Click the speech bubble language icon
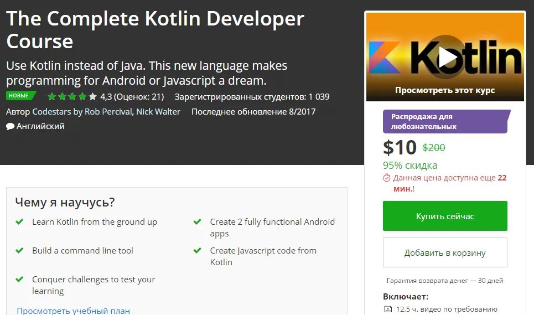 pyautogui.click(x=10, y=126)
